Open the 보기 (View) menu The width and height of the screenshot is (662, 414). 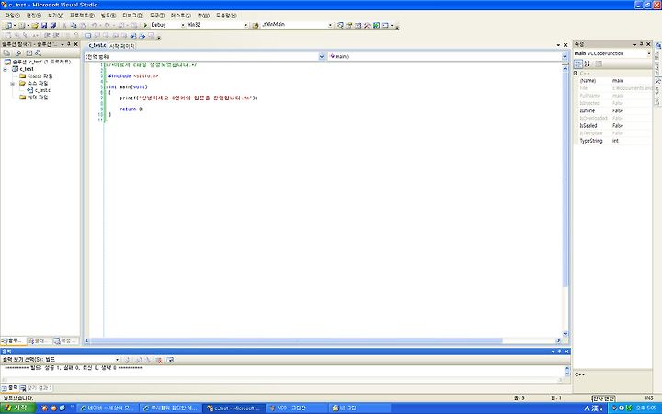(55, 16)
